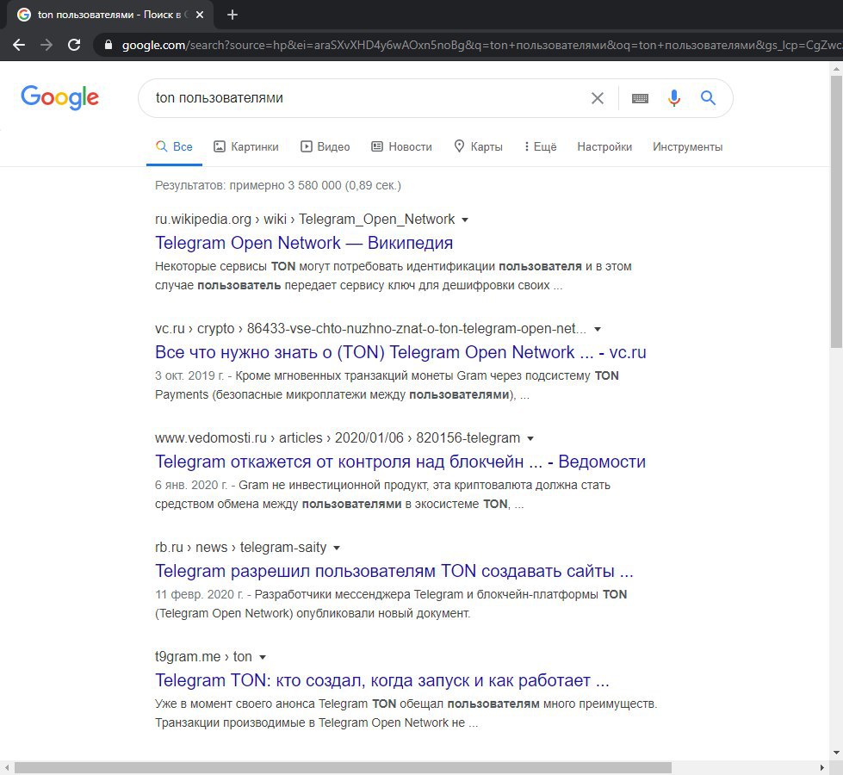Click the results count text 'примерно 3 580 000'
843x775 pixels.
tap(286, 185)
